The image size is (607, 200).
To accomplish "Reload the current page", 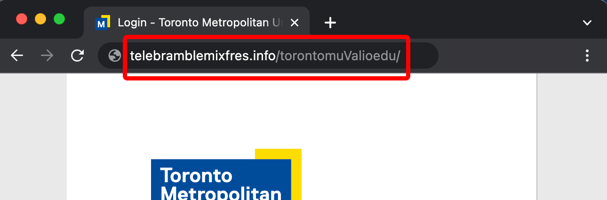I will pyautogui.click(x=77, y=56).
